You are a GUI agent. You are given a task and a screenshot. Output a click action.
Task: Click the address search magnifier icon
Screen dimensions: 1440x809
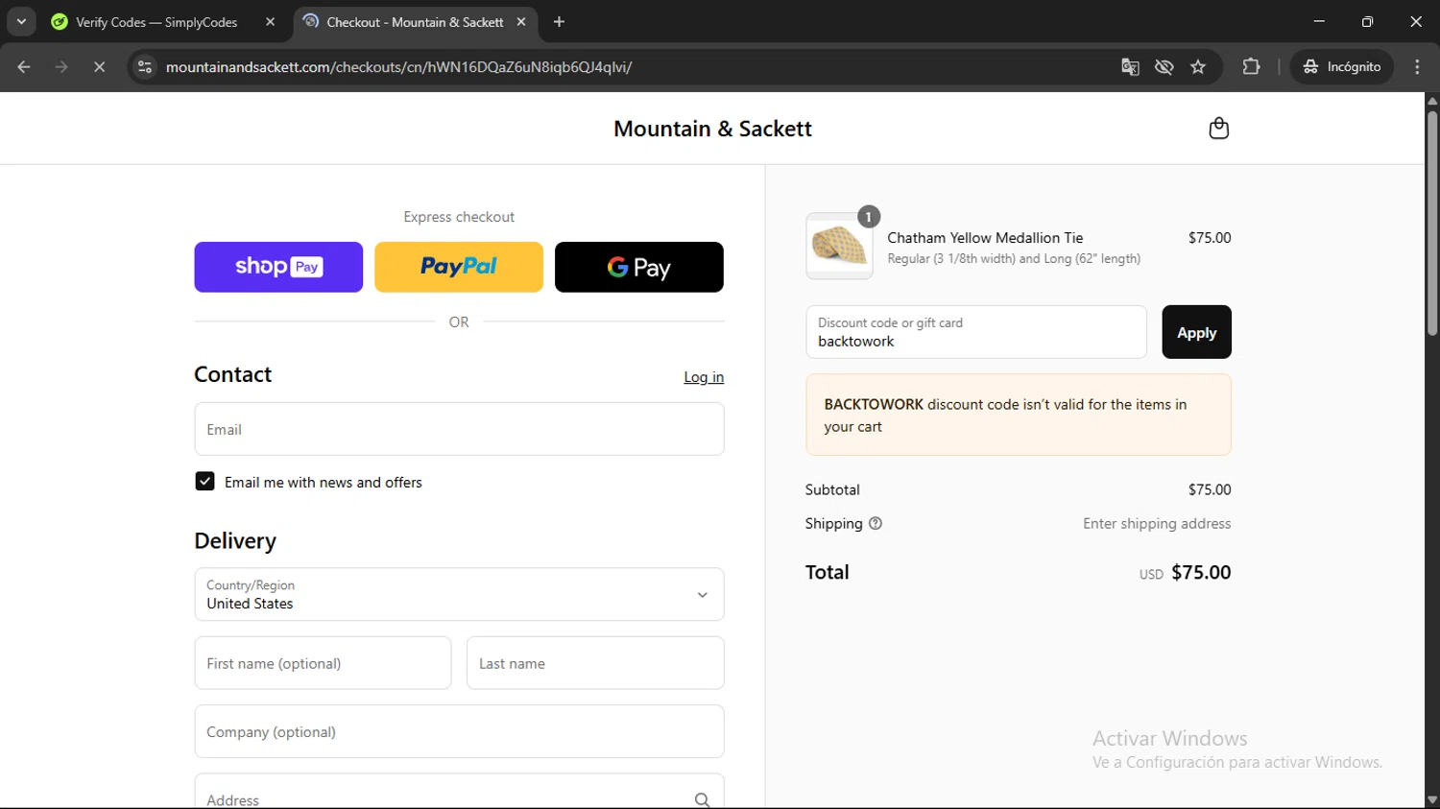point(702,799)
